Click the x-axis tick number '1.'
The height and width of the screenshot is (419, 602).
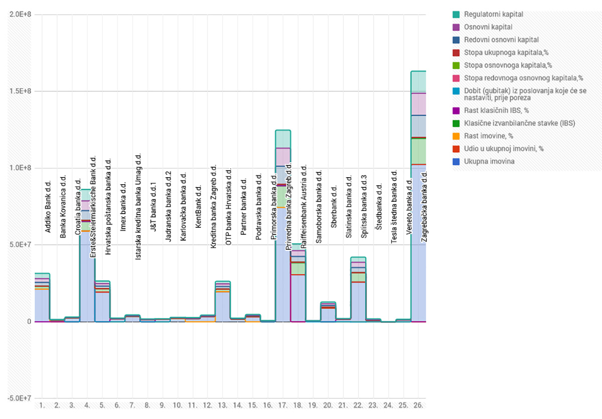point(42,405)
